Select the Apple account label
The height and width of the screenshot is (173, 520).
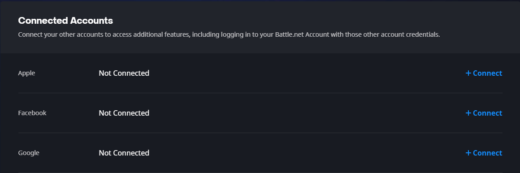(26, 73)
